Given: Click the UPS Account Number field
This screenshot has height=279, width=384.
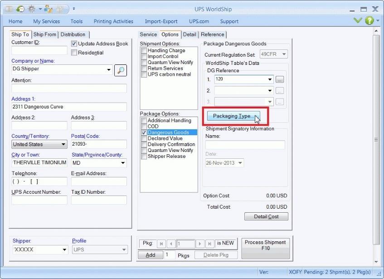Looking at the screenshot, I should click(x=39, y=200).
